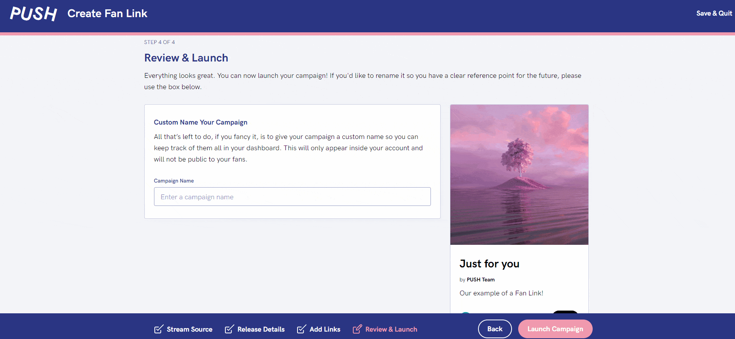Screen dimensions: 735x339
Task: Click the 'PUSH Team' artist name
Action: 481,279
